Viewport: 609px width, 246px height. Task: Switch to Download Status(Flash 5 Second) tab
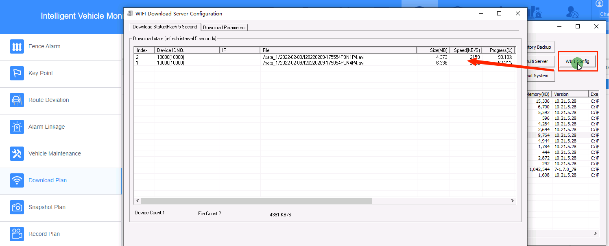point(166,27)
